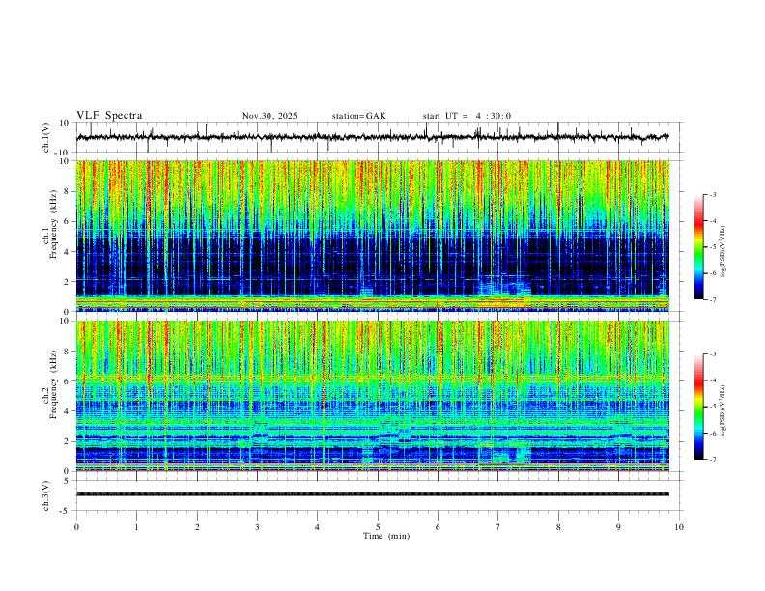765x591 pixels.
Task: Click the "ch.3(V)" axis label
Action: pyautogui.click(x=46, y=495)
